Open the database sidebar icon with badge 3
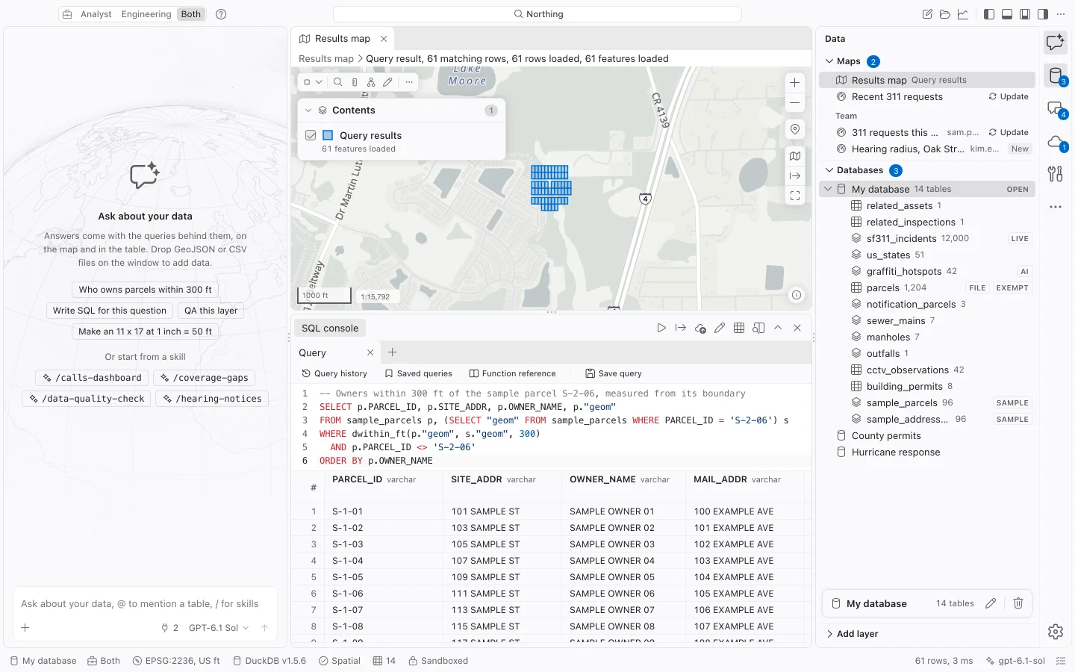The image size is (1075, 672). pos(1056,75)
